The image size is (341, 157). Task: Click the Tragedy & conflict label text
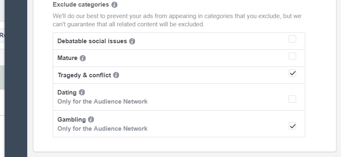(84, 75)
